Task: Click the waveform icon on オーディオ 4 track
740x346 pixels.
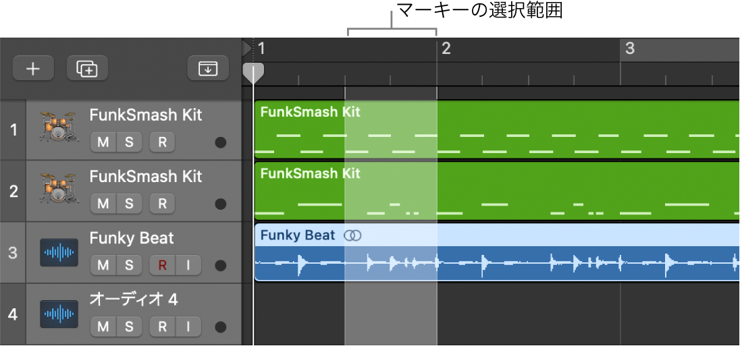Action: (59, 314)
